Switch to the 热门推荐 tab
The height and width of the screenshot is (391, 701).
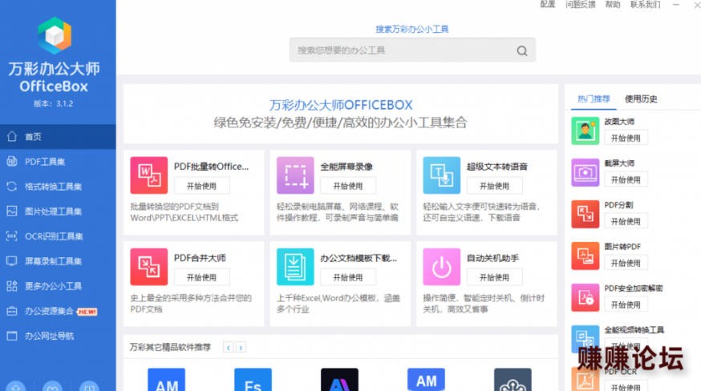click(594, 99)
